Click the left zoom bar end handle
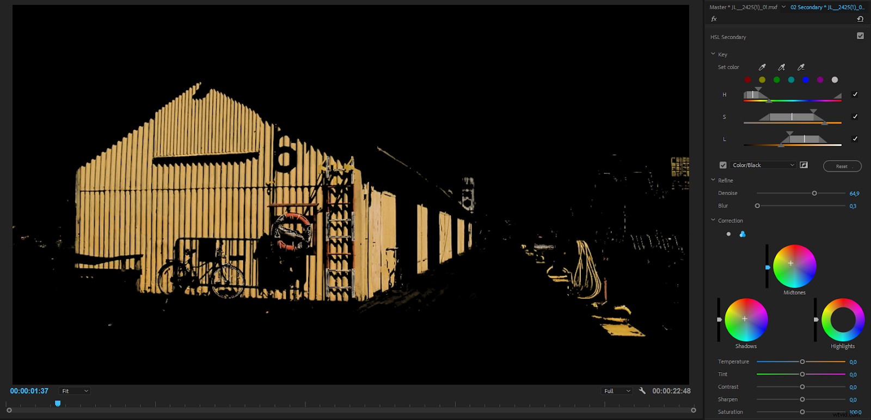Image resolution: width=871 pixels, height=420 pixels. (x=9, y=410)
